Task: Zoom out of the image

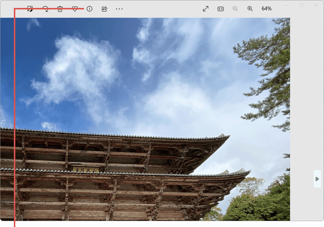Action: pyautogui.click(x=235, y=9)
